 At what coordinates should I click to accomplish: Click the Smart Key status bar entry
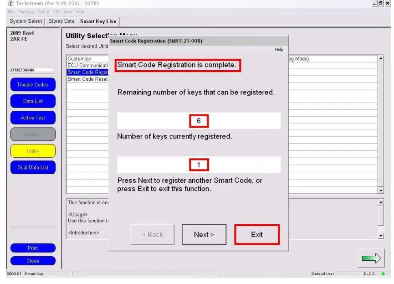pos(48,274)
